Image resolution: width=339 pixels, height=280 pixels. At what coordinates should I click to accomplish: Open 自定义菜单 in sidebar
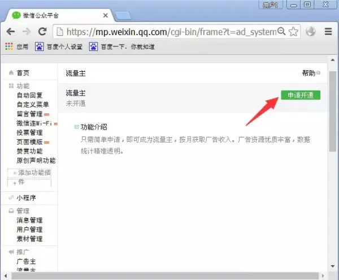click(x=33, y=105)
